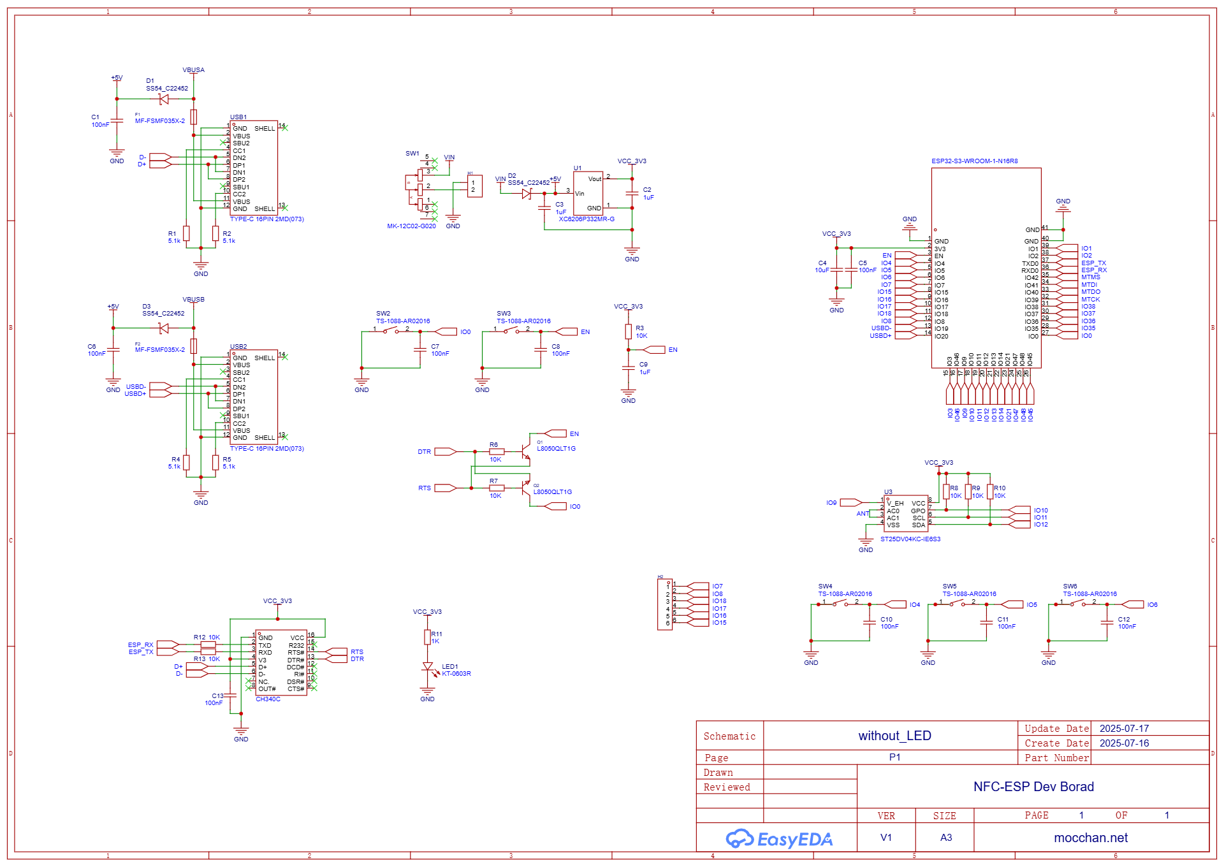Click the mocchan.net text in title block
The width and height of the screenshot is (1224, 867).
click(1091, 838)
